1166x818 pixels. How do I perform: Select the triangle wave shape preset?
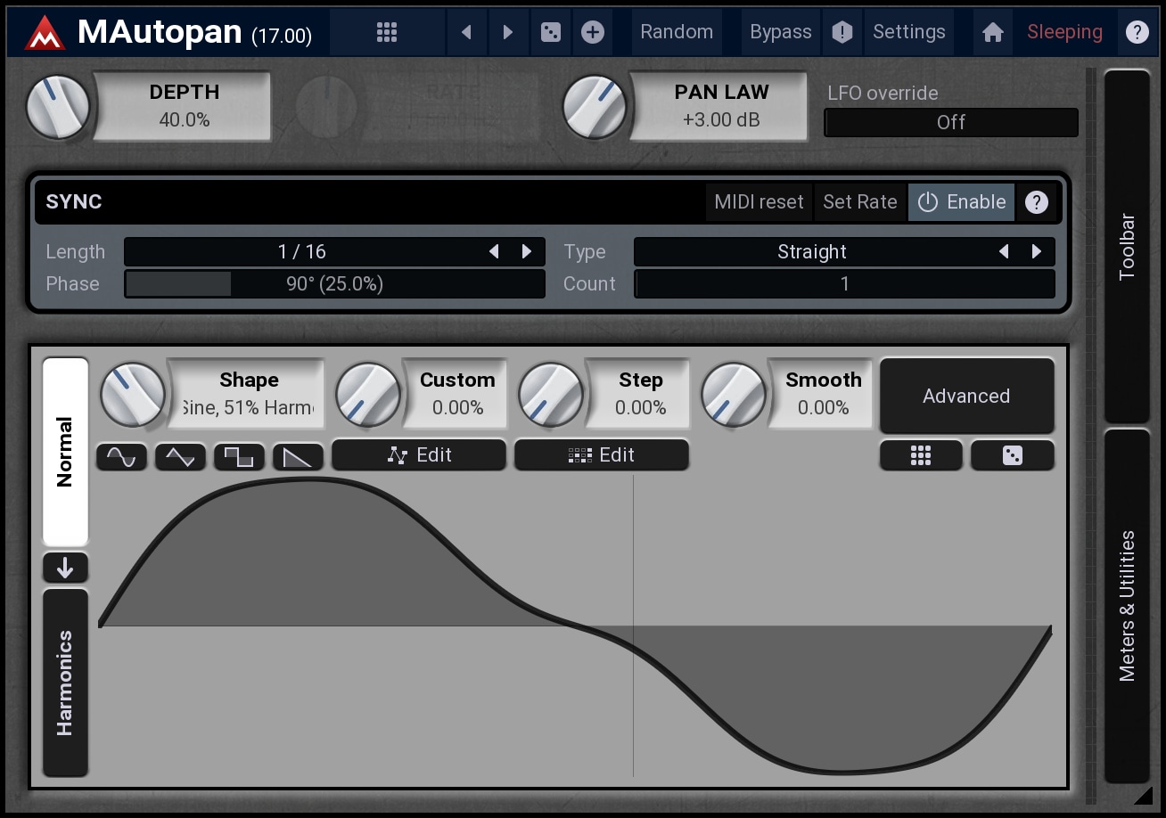click(180, 457)
